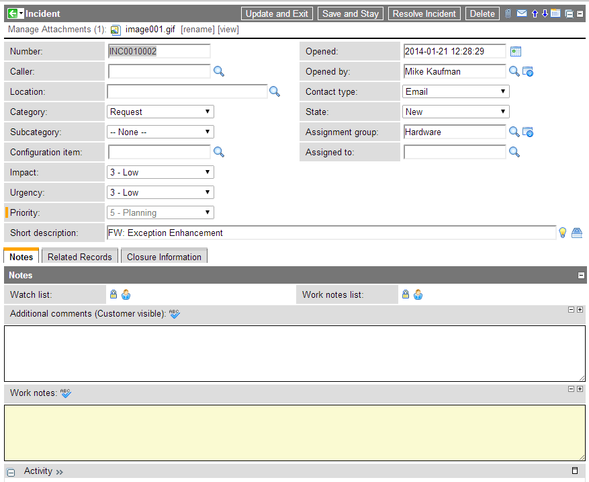
Task: Open the Closure Information tab
Action: (163, 257)
